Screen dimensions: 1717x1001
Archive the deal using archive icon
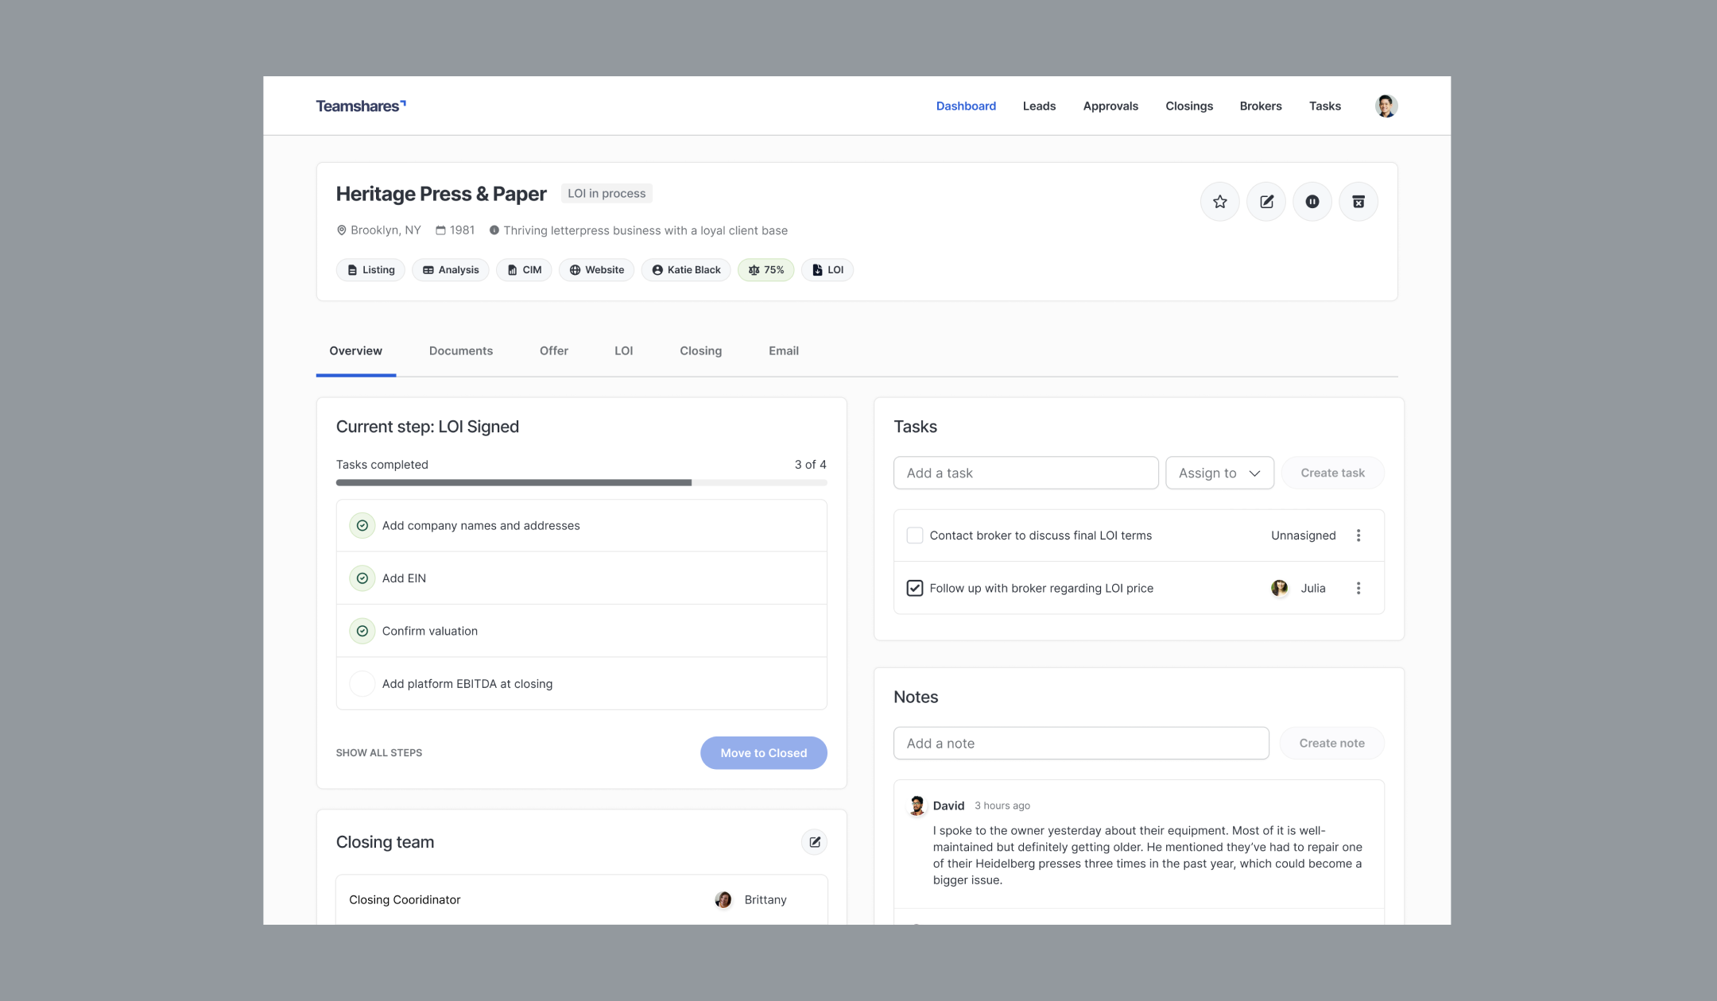(x=1358, y=202)
